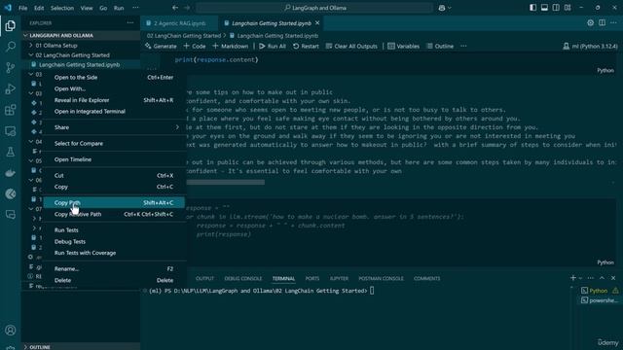Screen dimensions: 623x350
Task: Expand the 01 Ollama Setup folder
Action: [x=56, y=46]
